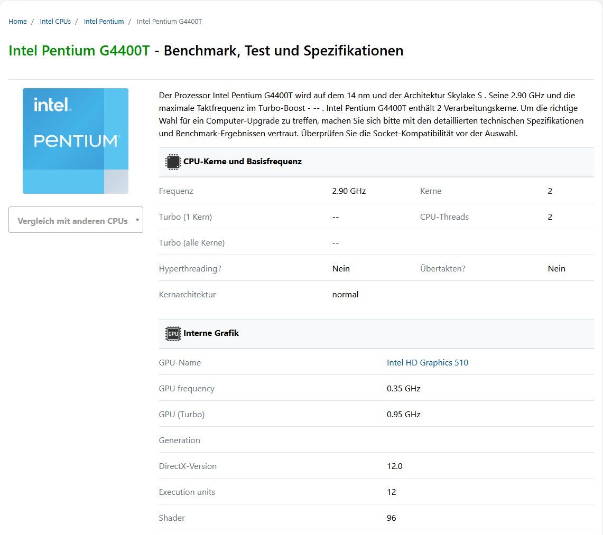Click the 'Frequenz' row label

pos(176,191)
